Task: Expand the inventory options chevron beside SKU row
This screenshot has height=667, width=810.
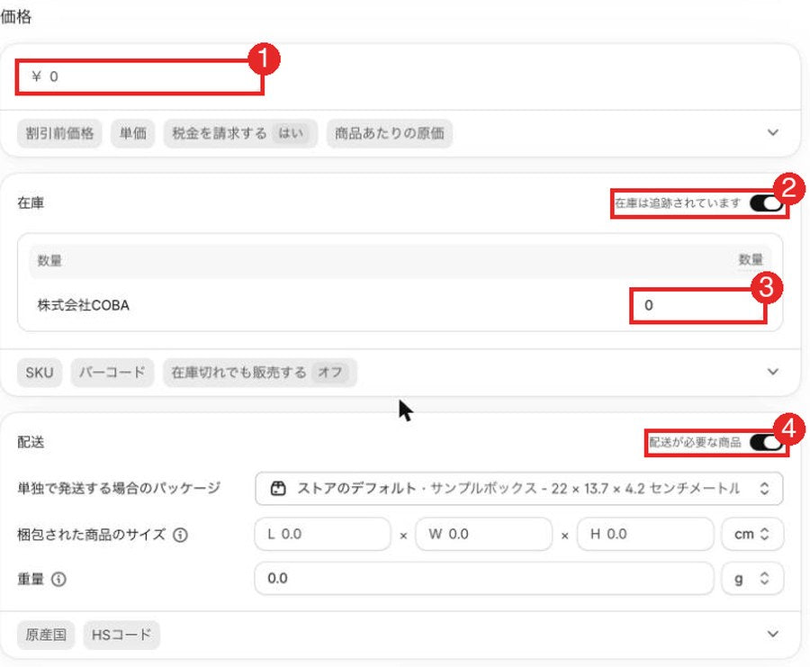Action: coord(773,372)
